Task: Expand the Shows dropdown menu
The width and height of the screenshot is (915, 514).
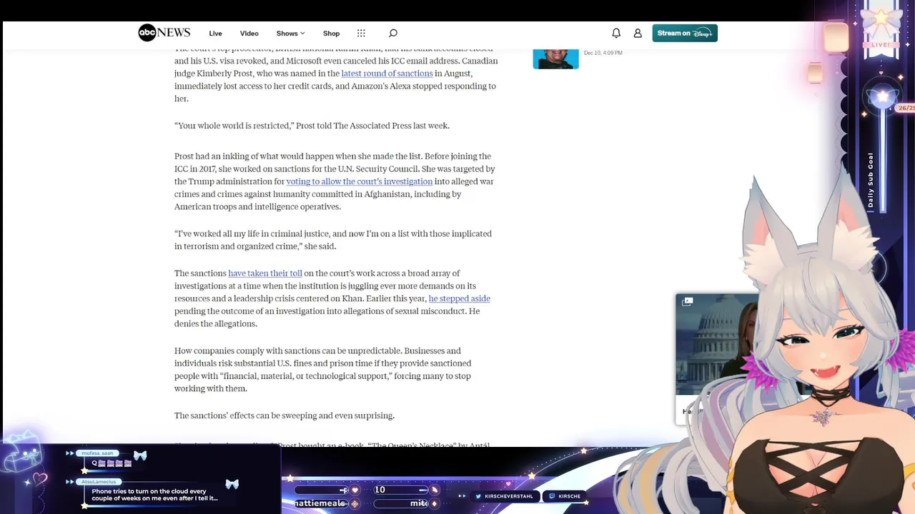Action: (290, 34)
